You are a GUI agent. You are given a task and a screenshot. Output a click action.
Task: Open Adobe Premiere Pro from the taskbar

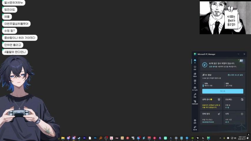84,138
